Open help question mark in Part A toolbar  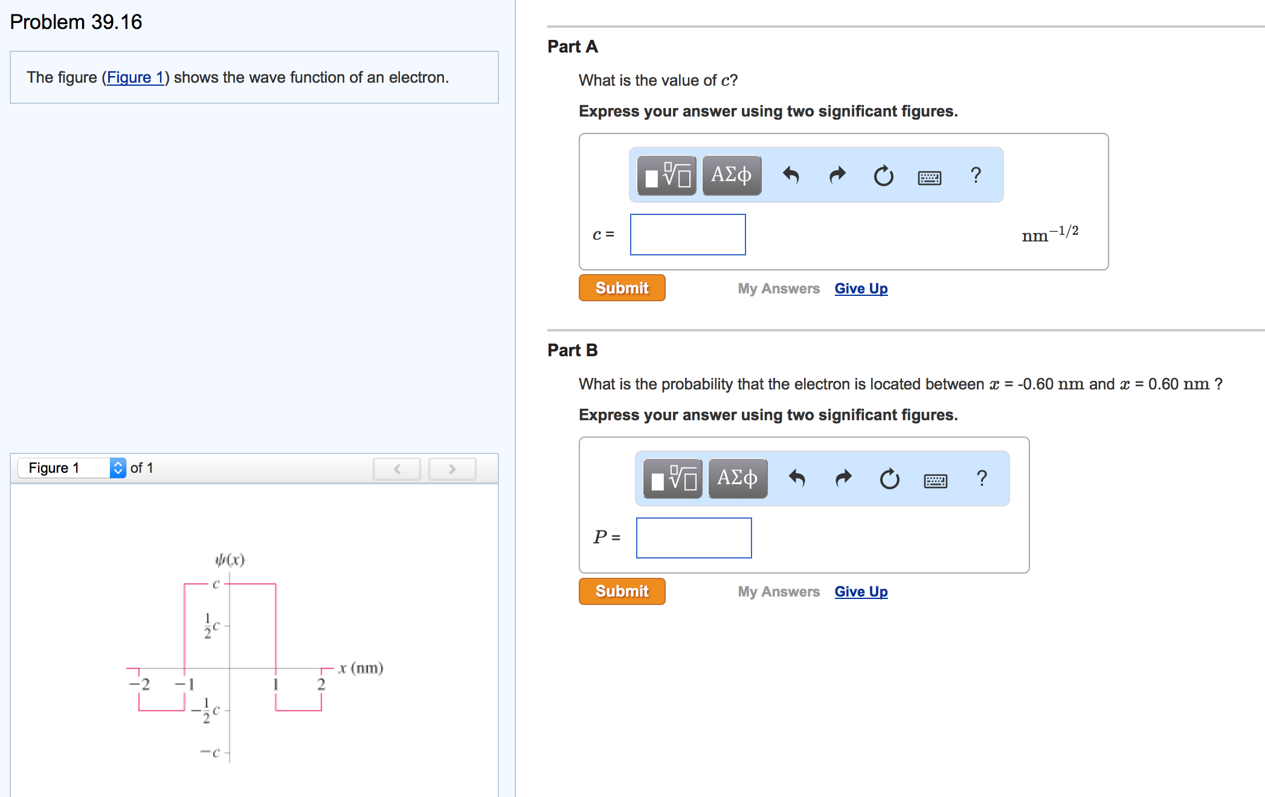coord(976,175)
